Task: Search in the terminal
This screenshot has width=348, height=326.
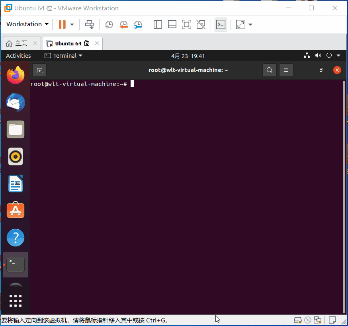Action: click(270, 70)
